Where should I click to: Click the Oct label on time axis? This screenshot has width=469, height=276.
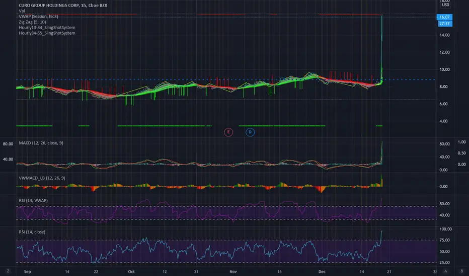[131, 271]
